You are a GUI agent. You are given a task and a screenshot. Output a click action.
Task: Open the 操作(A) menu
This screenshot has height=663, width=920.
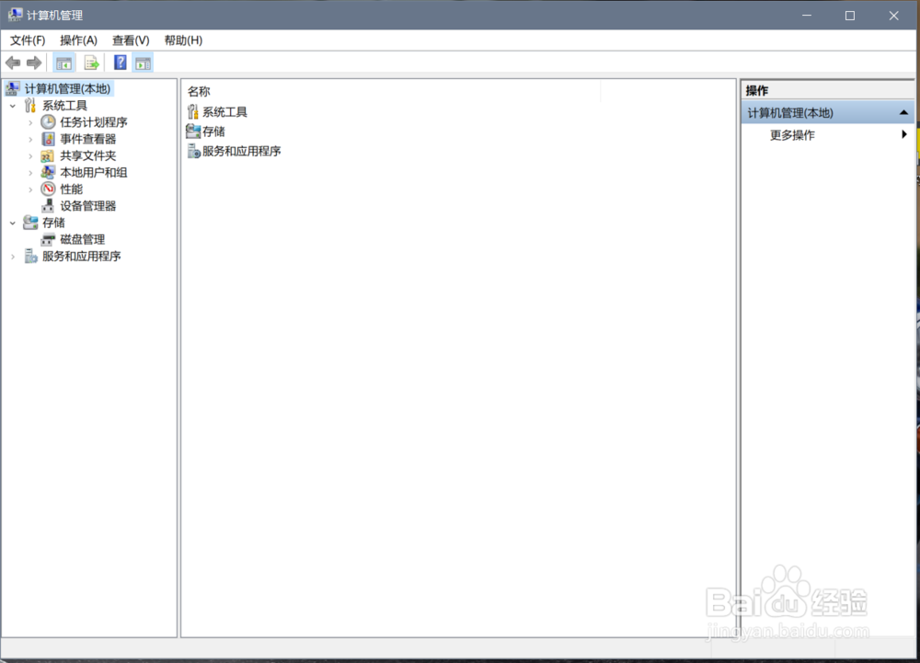point(78,40)
